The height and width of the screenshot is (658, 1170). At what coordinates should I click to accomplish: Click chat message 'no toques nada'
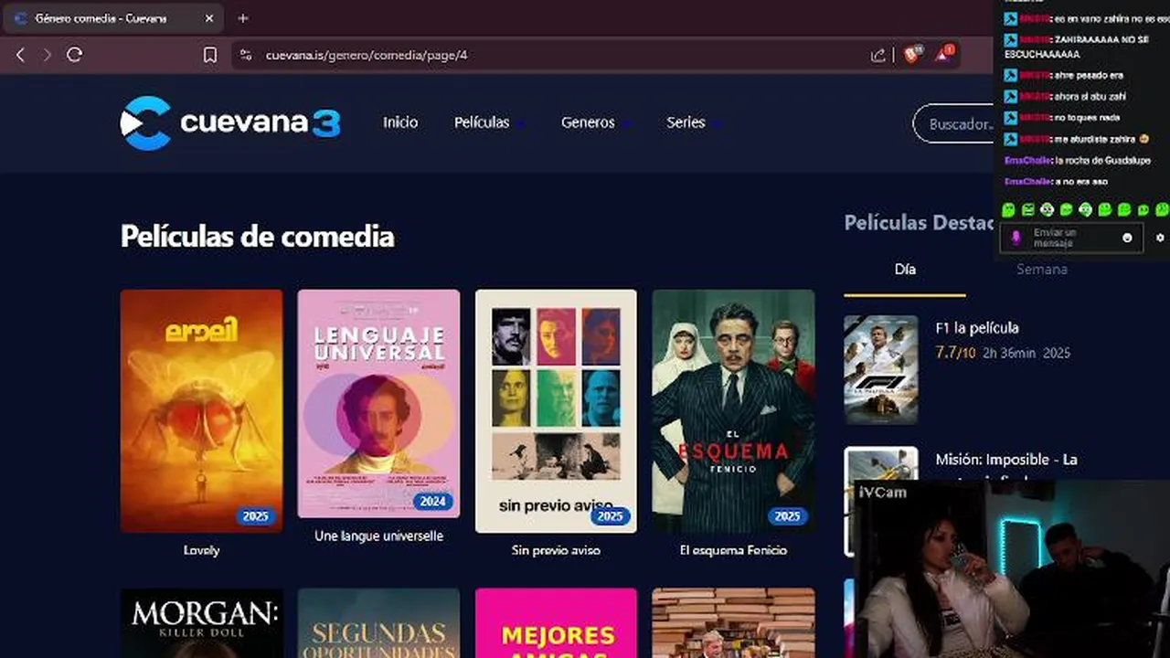[1083, 118]
